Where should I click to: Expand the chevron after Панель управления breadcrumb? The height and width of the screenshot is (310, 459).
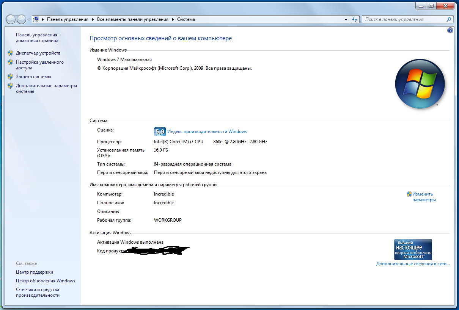93,19
